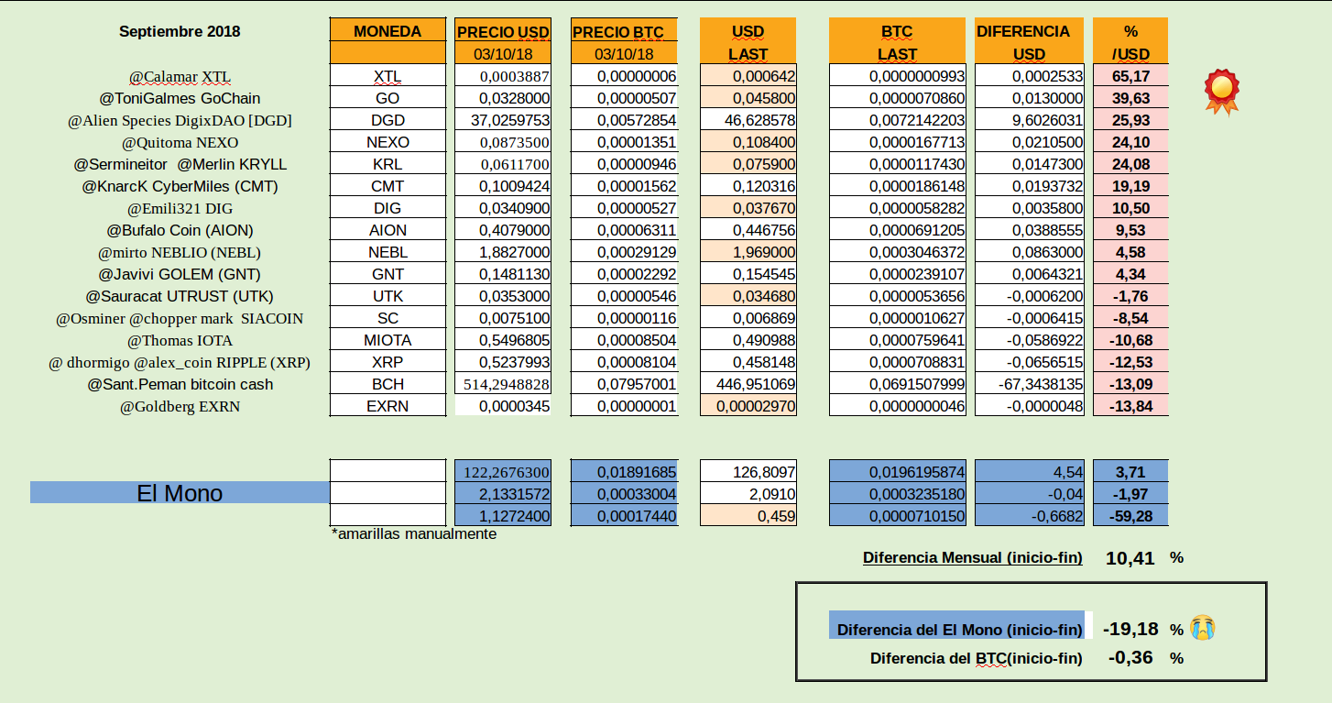The image size is (1332, 703).
Task: Click the KRL ticker cell
Action: (x=388, y=164)
